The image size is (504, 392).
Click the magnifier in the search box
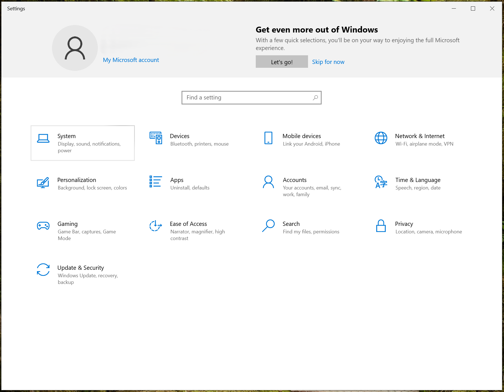[x=315, y=98]
